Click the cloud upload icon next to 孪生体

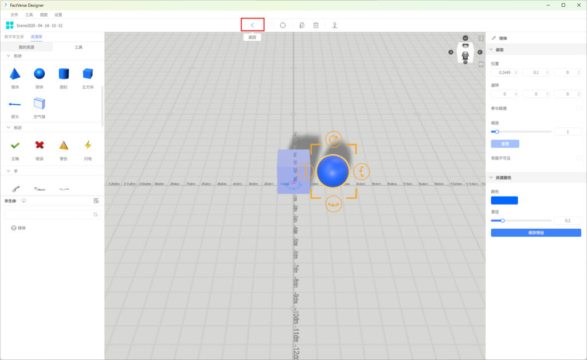tap(24, 201)
